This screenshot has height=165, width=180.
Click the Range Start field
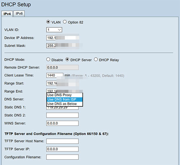62,83
